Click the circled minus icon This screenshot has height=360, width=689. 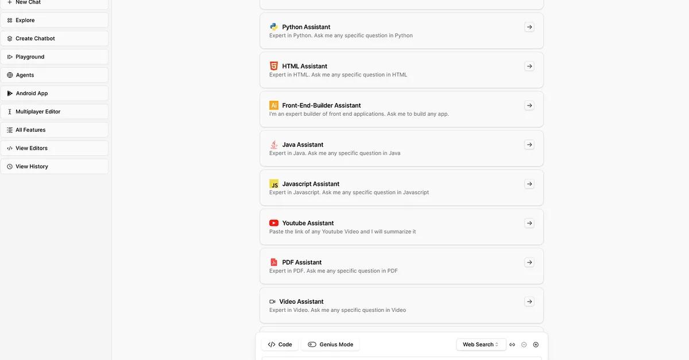pos(524,345)
